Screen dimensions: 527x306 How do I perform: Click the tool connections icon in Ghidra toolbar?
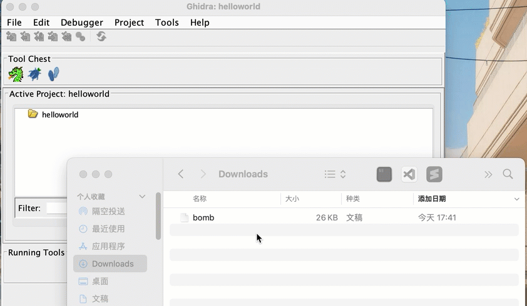[x=80, y=36]
